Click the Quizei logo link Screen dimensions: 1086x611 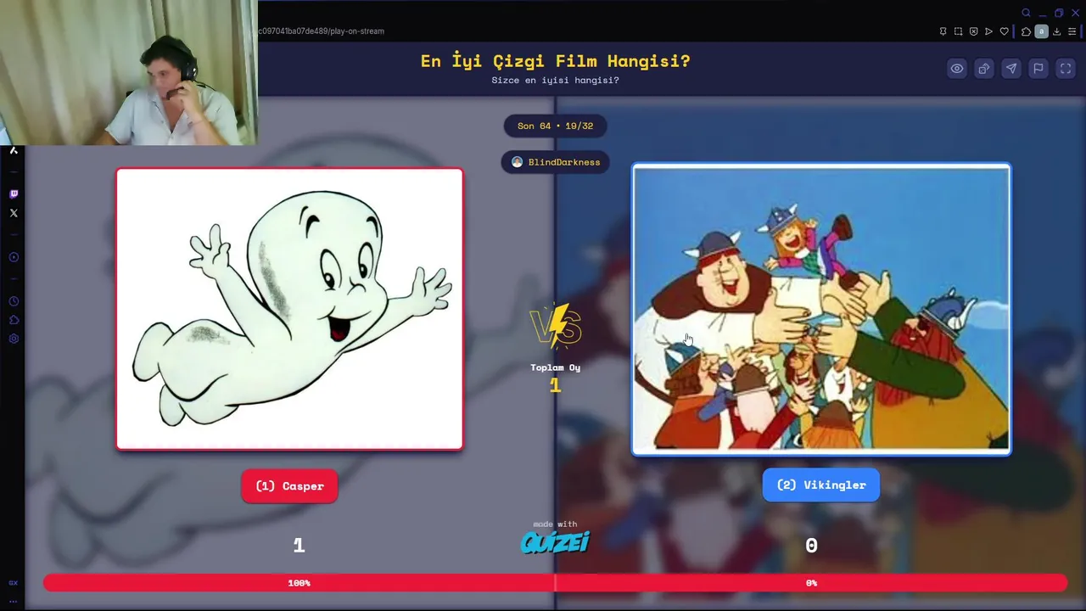coord(555,542)
